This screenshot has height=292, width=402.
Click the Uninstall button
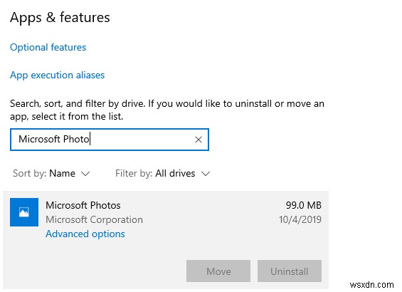point(290,271)
